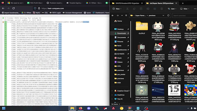Switch to the Problem loading tab
197x111 pixels.
54,3
